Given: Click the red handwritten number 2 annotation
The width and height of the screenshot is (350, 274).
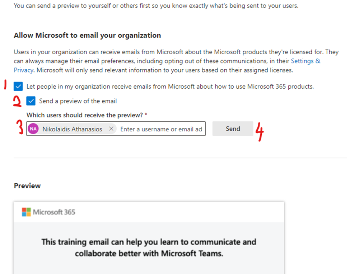Looking at the screenshot, I should (17, 101).
